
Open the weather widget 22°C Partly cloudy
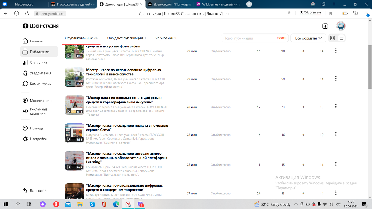(272, 204)
